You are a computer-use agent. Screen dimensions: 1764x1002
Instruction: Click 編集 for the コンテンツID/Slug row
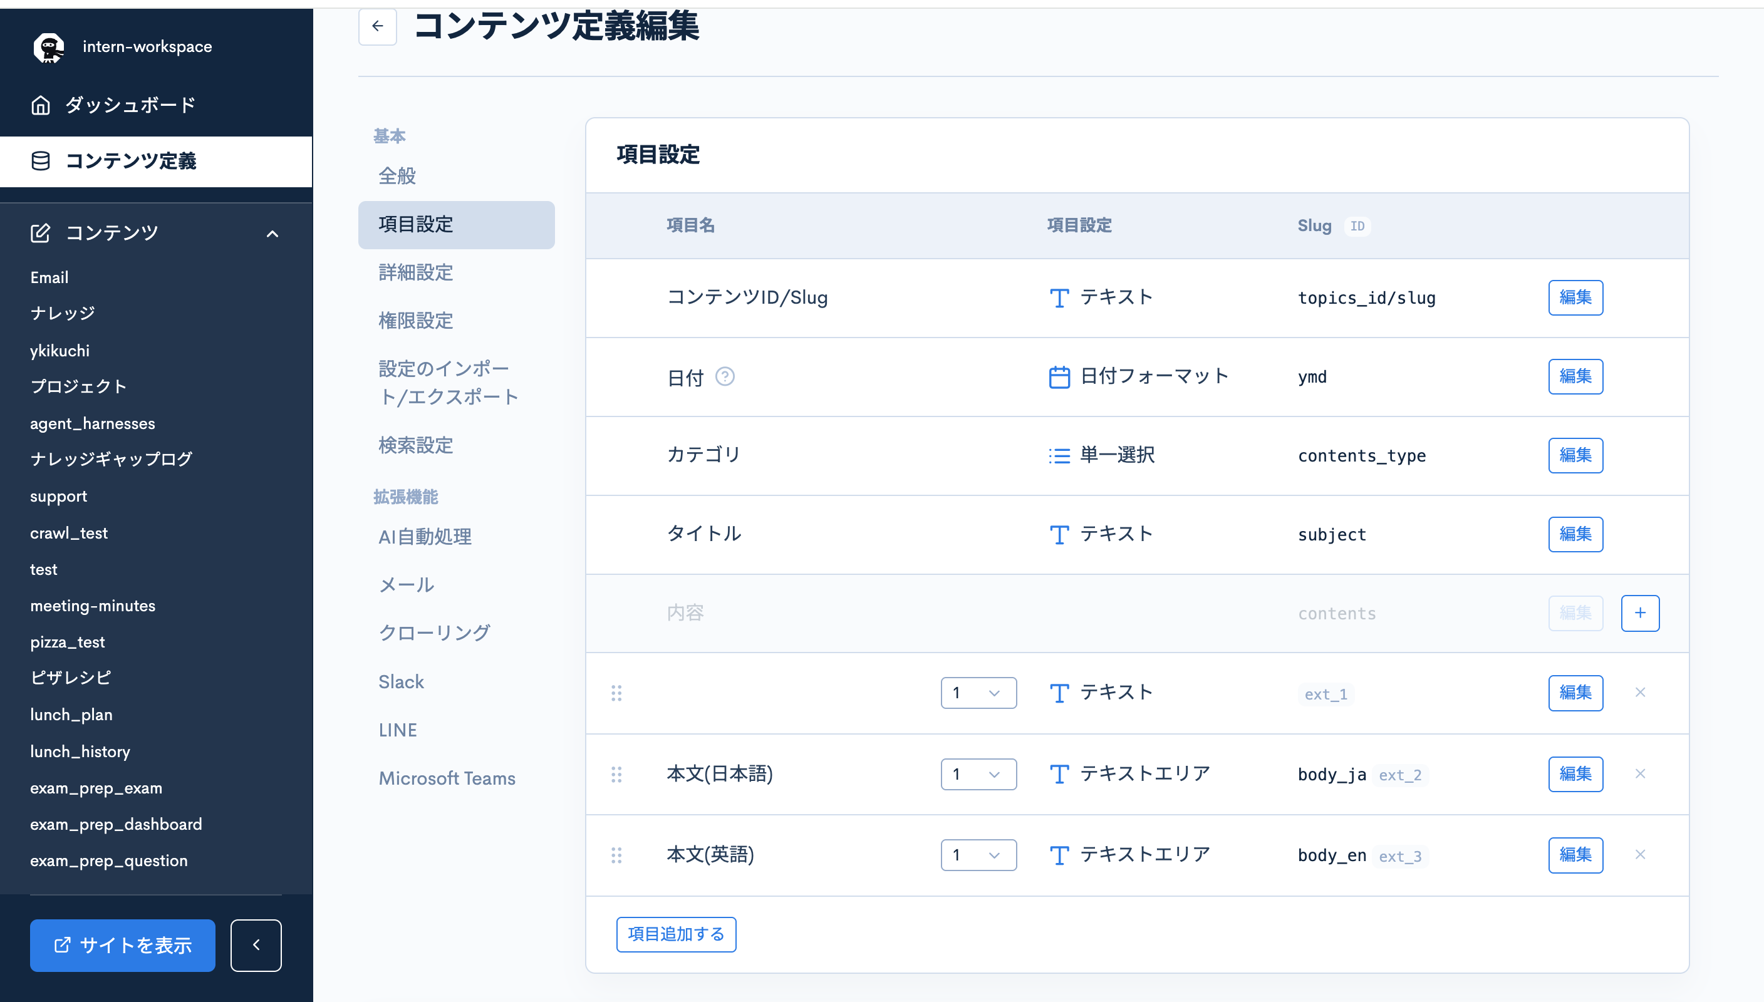pos(1575,297)
